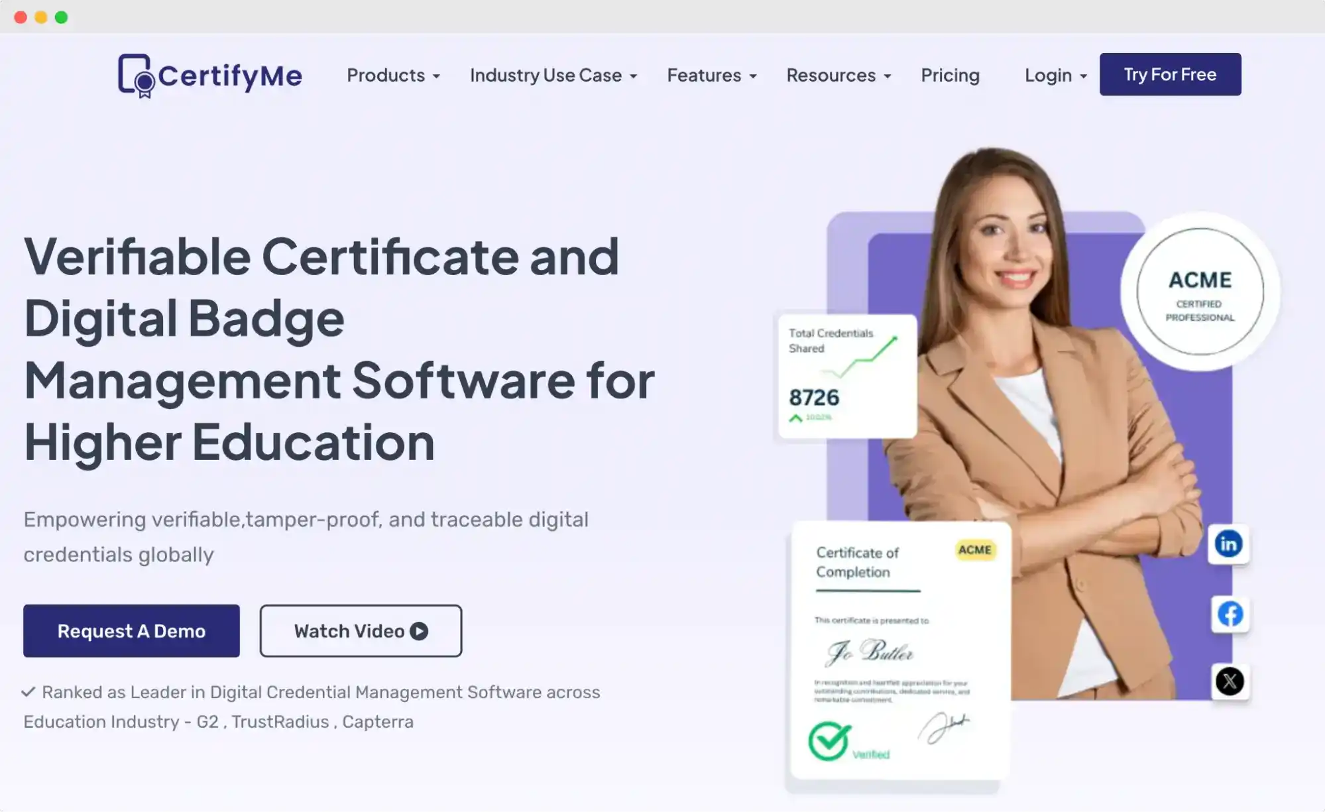Click the CertifyMe logo icon
1325x812 pixels.
136,76
